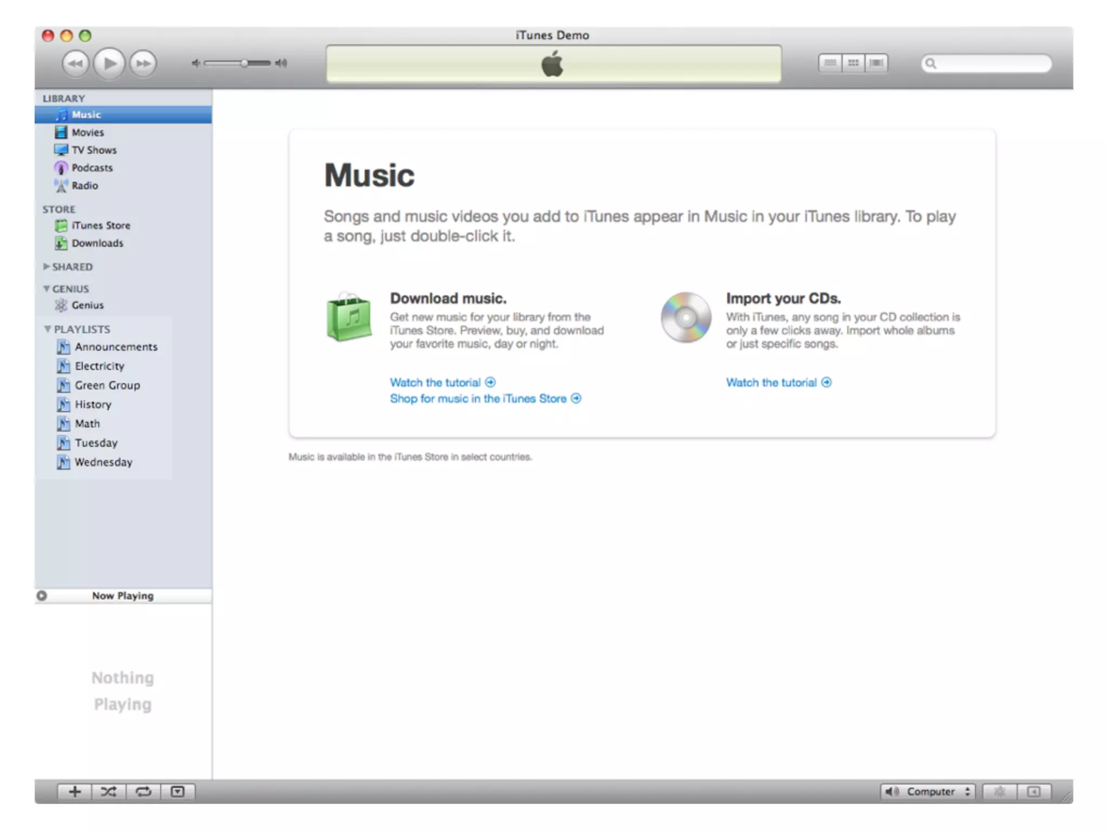Click the Rewind (previous track) button
This screenshot has width=1108, height=831.
coord(75,64)
